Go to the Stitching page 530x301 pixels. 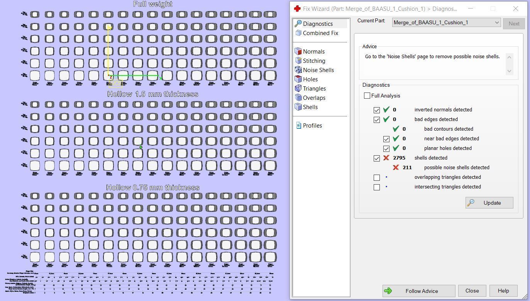[314, 61]
